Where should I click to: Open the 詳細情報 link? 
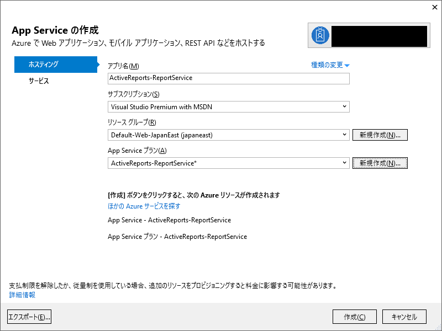(22, 295)
